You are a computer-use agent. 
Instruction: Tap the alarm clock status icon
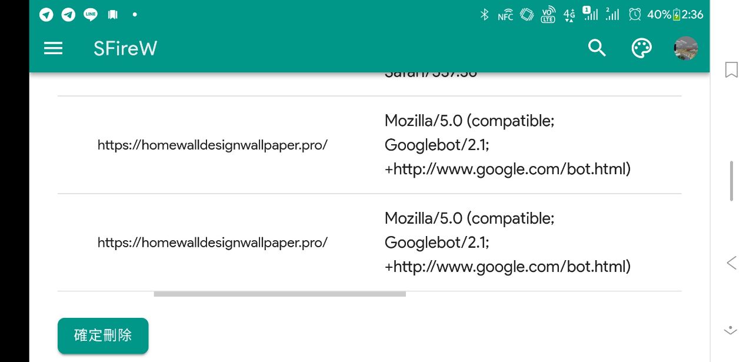click(x=635, y=15)
